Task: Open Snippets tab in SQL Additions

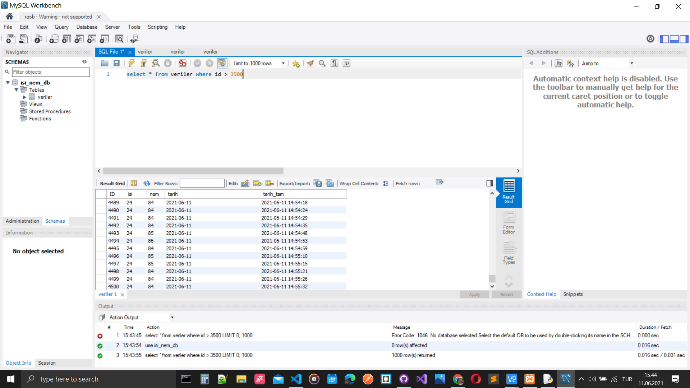Action: [x=573, y=294]
